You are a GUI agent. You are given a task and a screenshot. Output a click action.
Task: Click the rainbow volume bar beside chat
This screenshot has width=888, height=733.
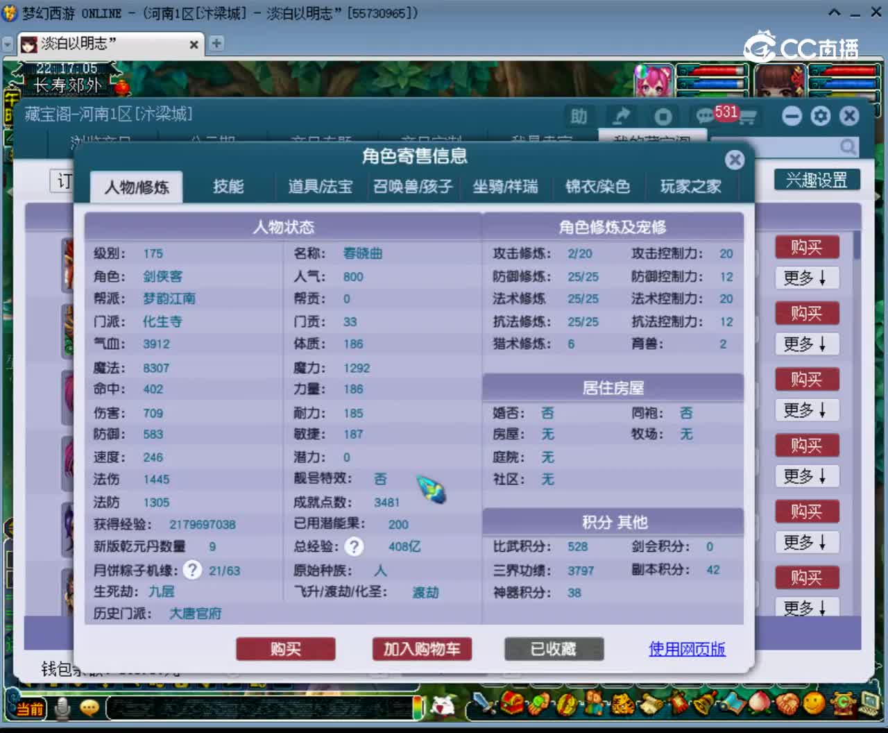point(418,707)
